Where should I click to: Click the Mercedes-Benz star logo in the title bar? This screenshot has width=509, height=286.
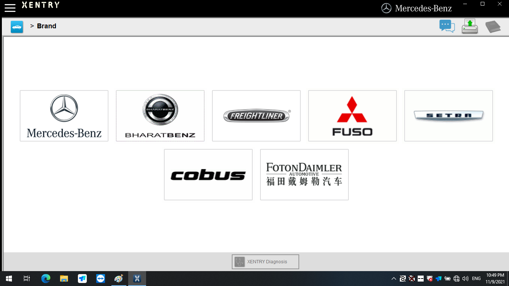point(387,8)
